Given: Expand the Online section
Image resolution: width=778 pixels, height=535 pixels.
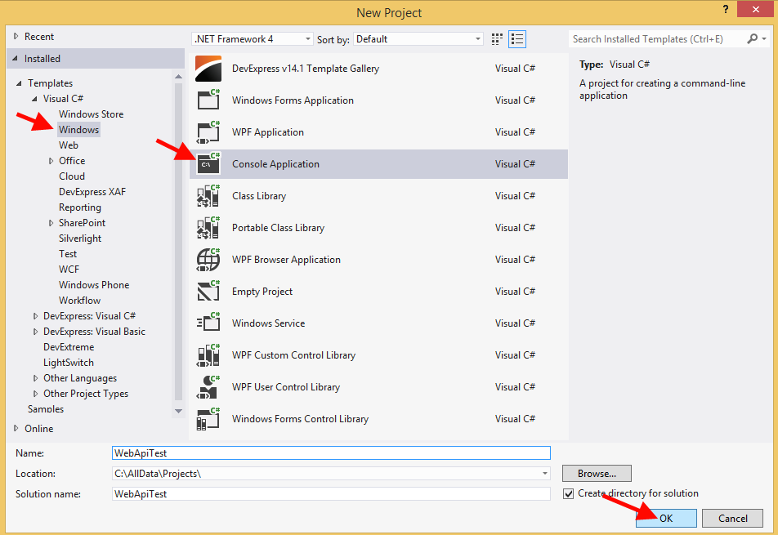Looking at the screenshot, I should point(16,428).
